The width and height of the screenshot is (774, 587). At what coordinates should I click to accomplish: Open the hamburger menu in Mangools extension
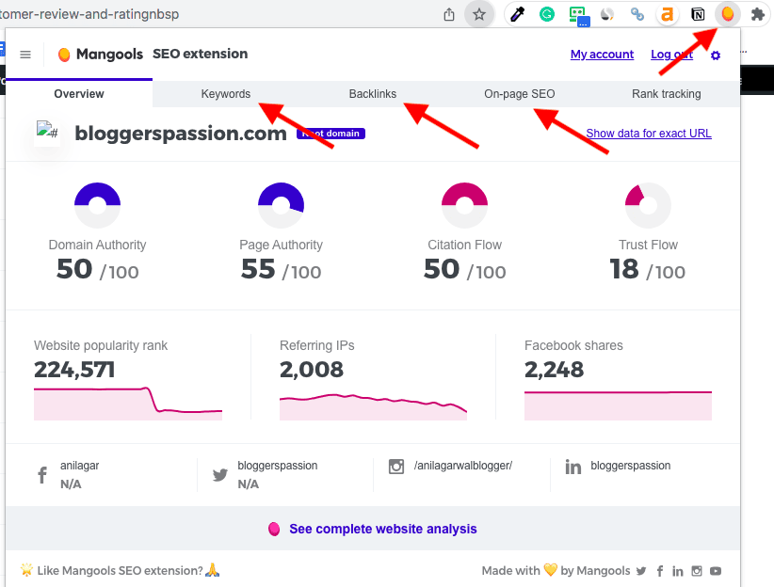(25, 55)
